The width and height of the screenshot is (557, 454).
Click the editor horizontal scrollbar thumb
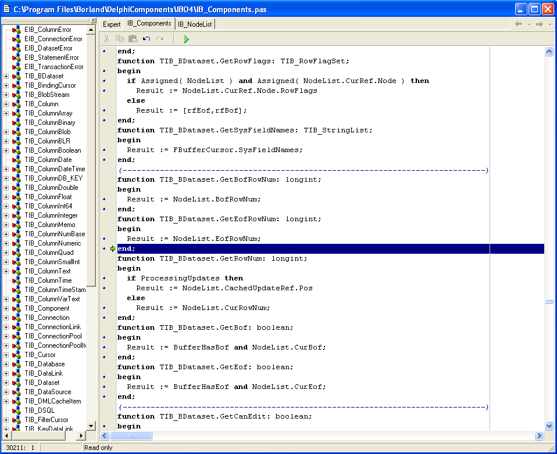(131, 435)
